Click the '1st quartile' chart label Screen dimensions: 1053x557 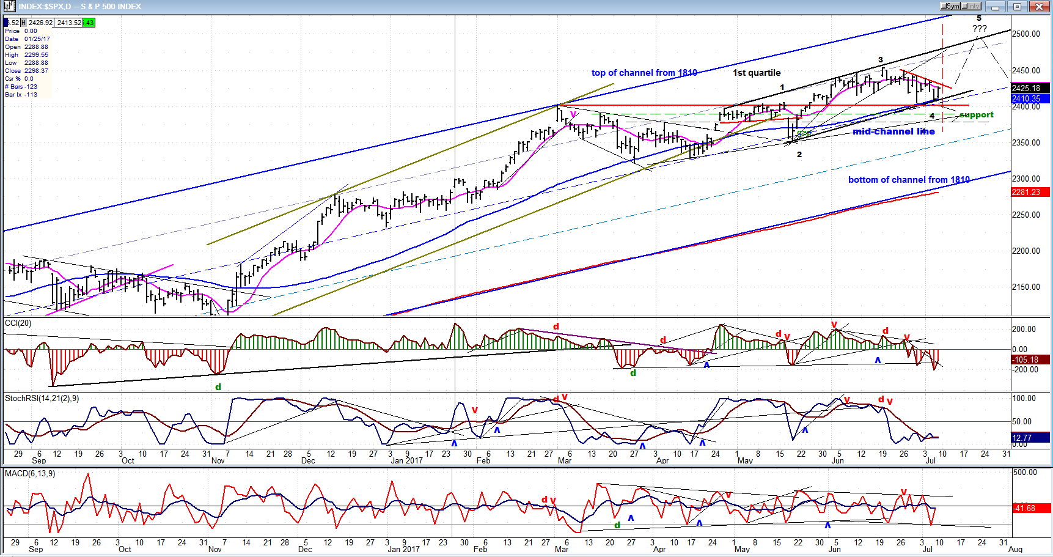pos(757,73)
